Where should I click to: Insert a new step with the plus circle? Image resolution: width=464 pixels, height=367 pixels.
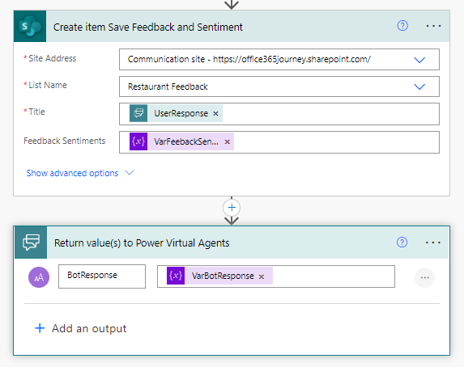click(x=232, y=208)
